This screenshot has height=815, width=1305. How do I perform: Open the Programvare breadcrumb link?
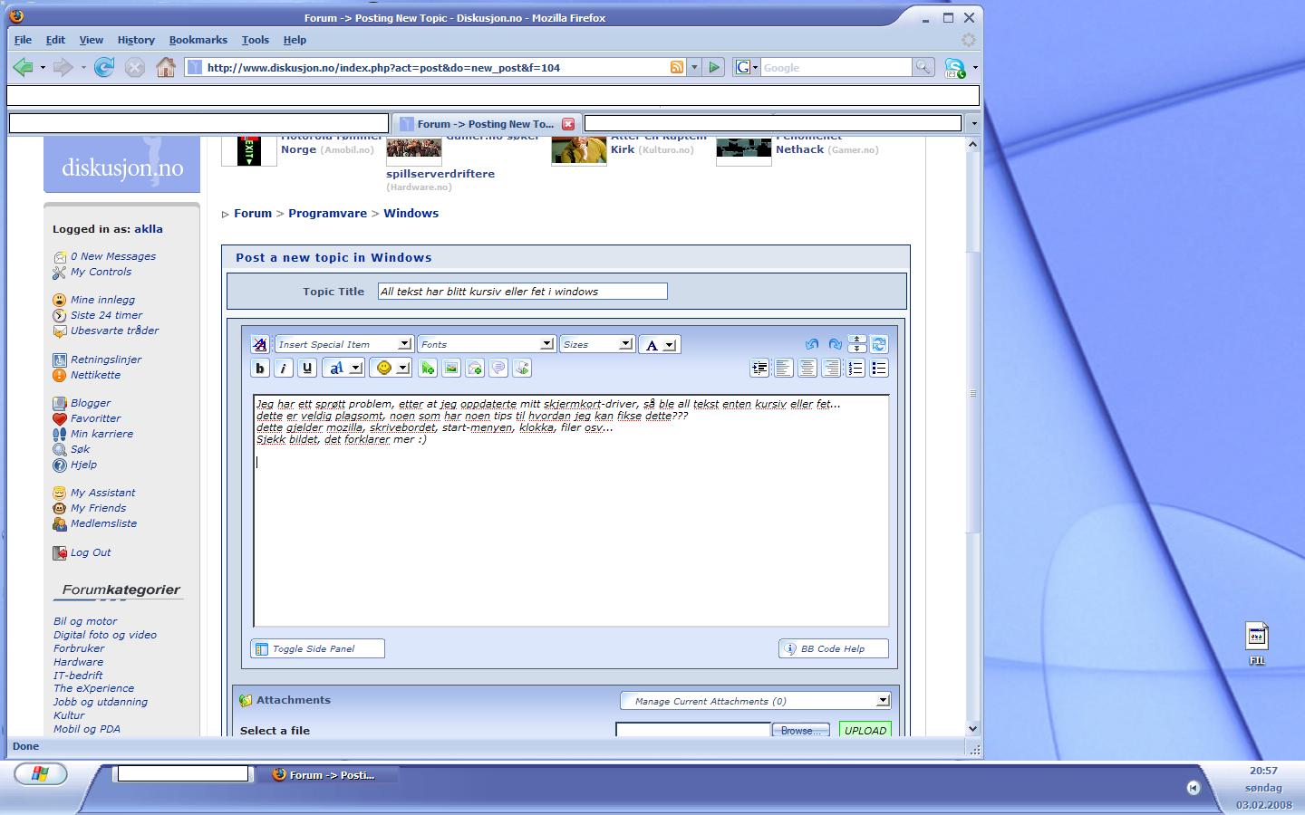327,214
